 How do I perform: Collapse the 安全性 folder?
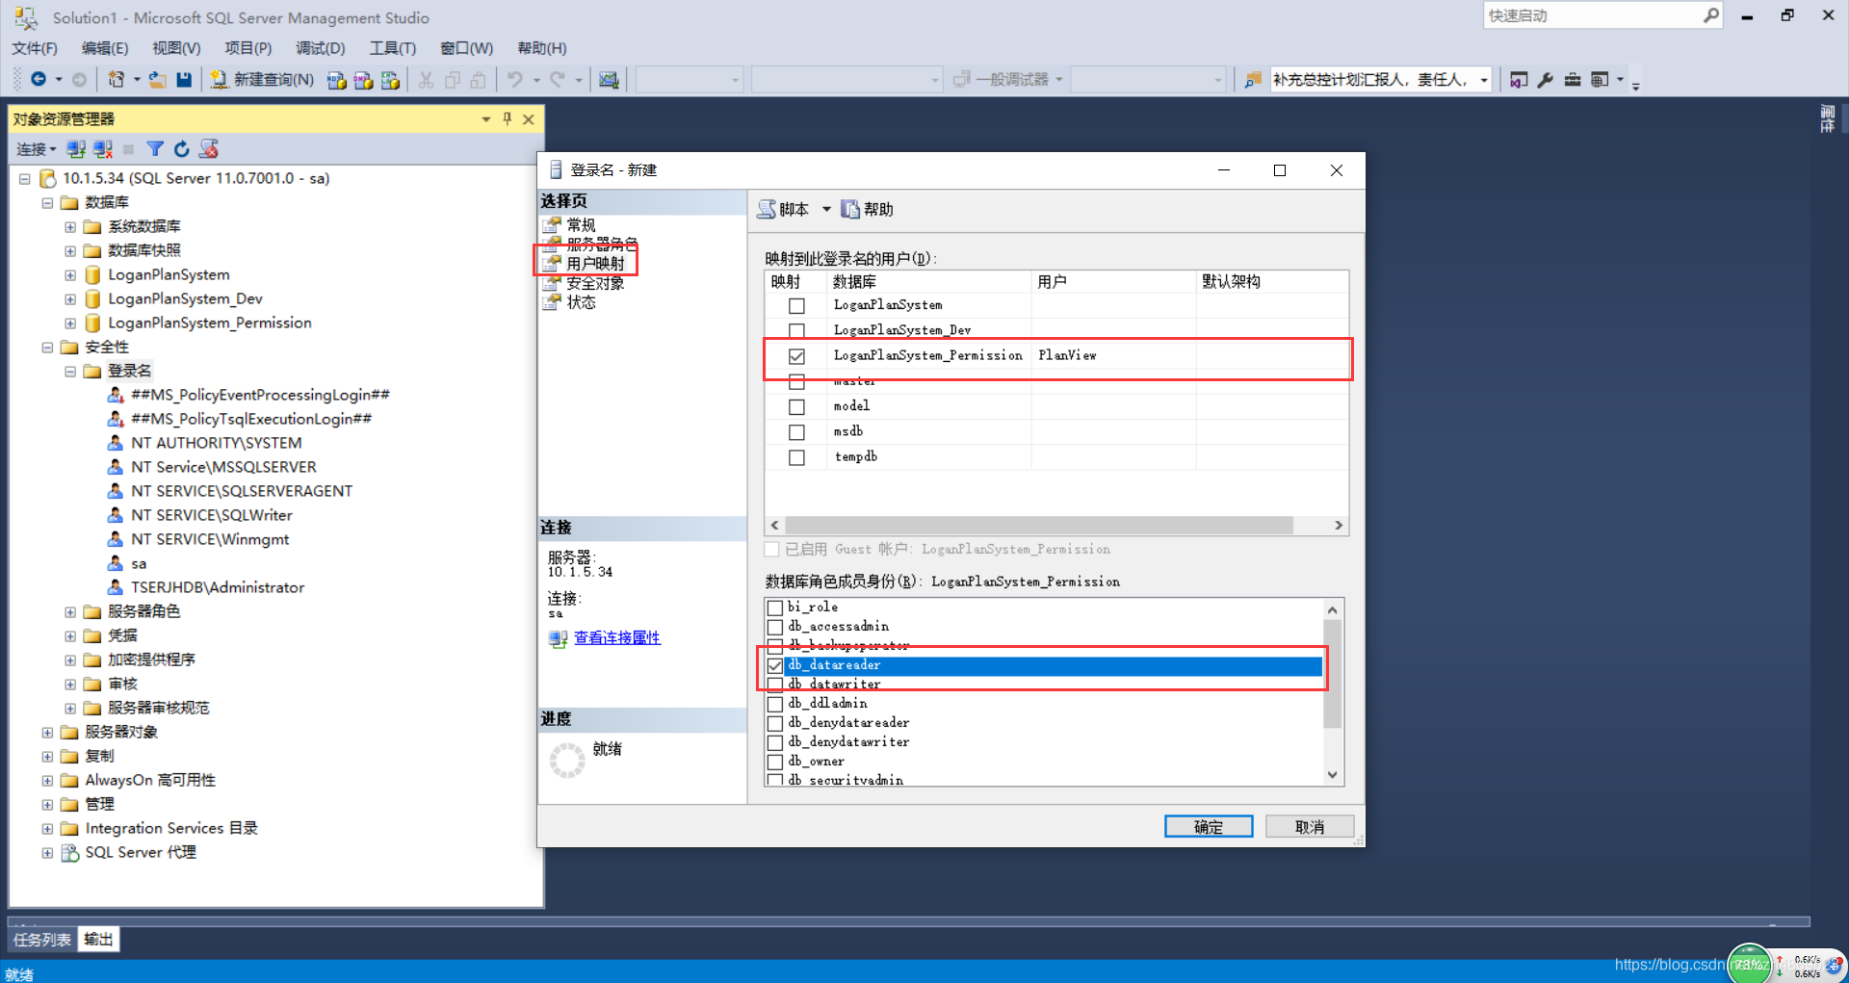pyautogui.click(x=47, y=348)
